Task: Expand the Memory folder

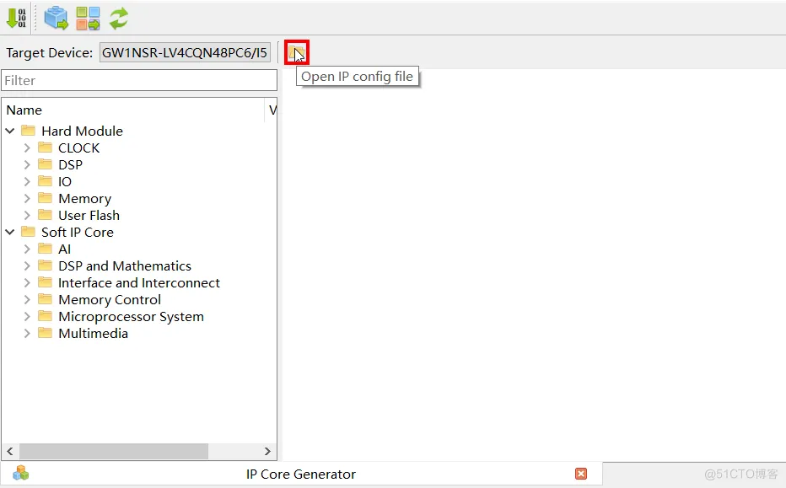Action: point(27,198)
